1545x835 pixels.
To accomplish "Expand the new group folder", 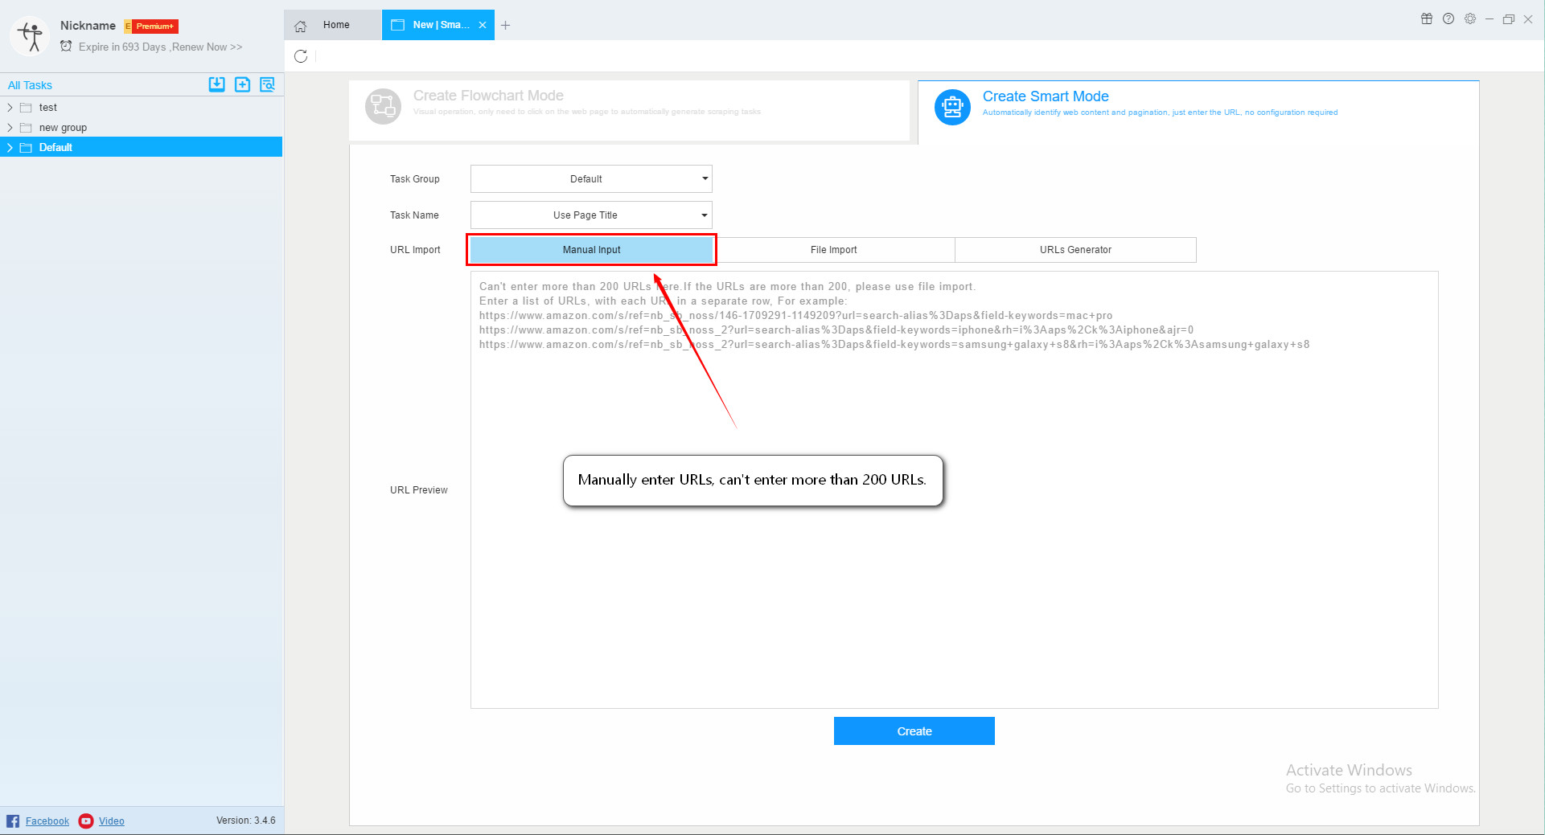I will tap(10, 128).
